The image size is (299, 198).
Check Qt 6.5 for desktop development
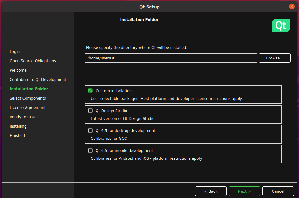(x=90, y=131)
